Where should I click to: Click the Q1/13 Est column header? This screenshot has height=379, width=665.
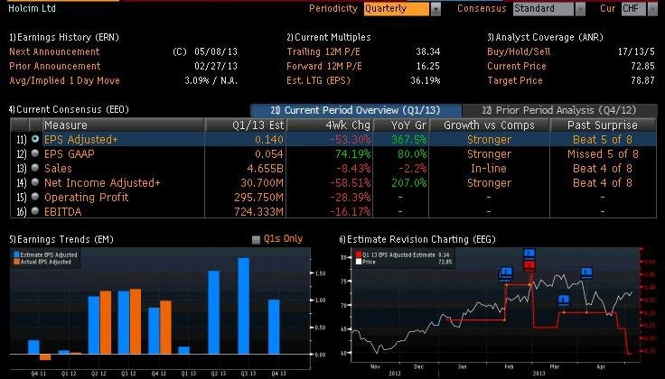pyautogui.click(x=246, y=125)
